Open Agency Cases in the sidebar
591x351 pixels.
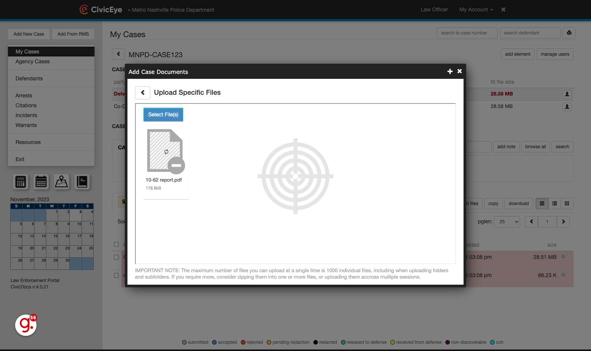(x=51, y=61)
